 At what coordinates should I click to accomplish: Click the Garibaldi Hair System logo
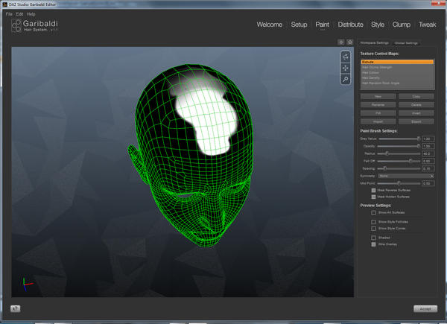(34, 26)
